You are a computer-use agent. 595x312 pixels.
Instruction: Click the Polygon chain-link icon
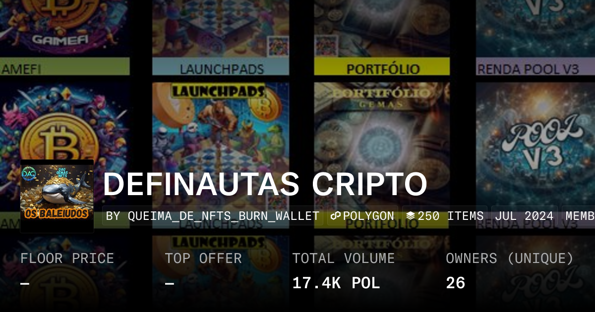[336, 216]
